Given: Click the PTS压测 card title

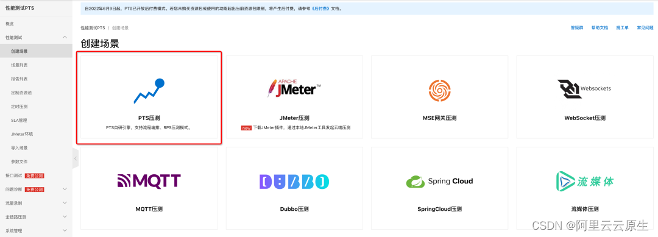Looking at the screenshot, I should point(149,118).
